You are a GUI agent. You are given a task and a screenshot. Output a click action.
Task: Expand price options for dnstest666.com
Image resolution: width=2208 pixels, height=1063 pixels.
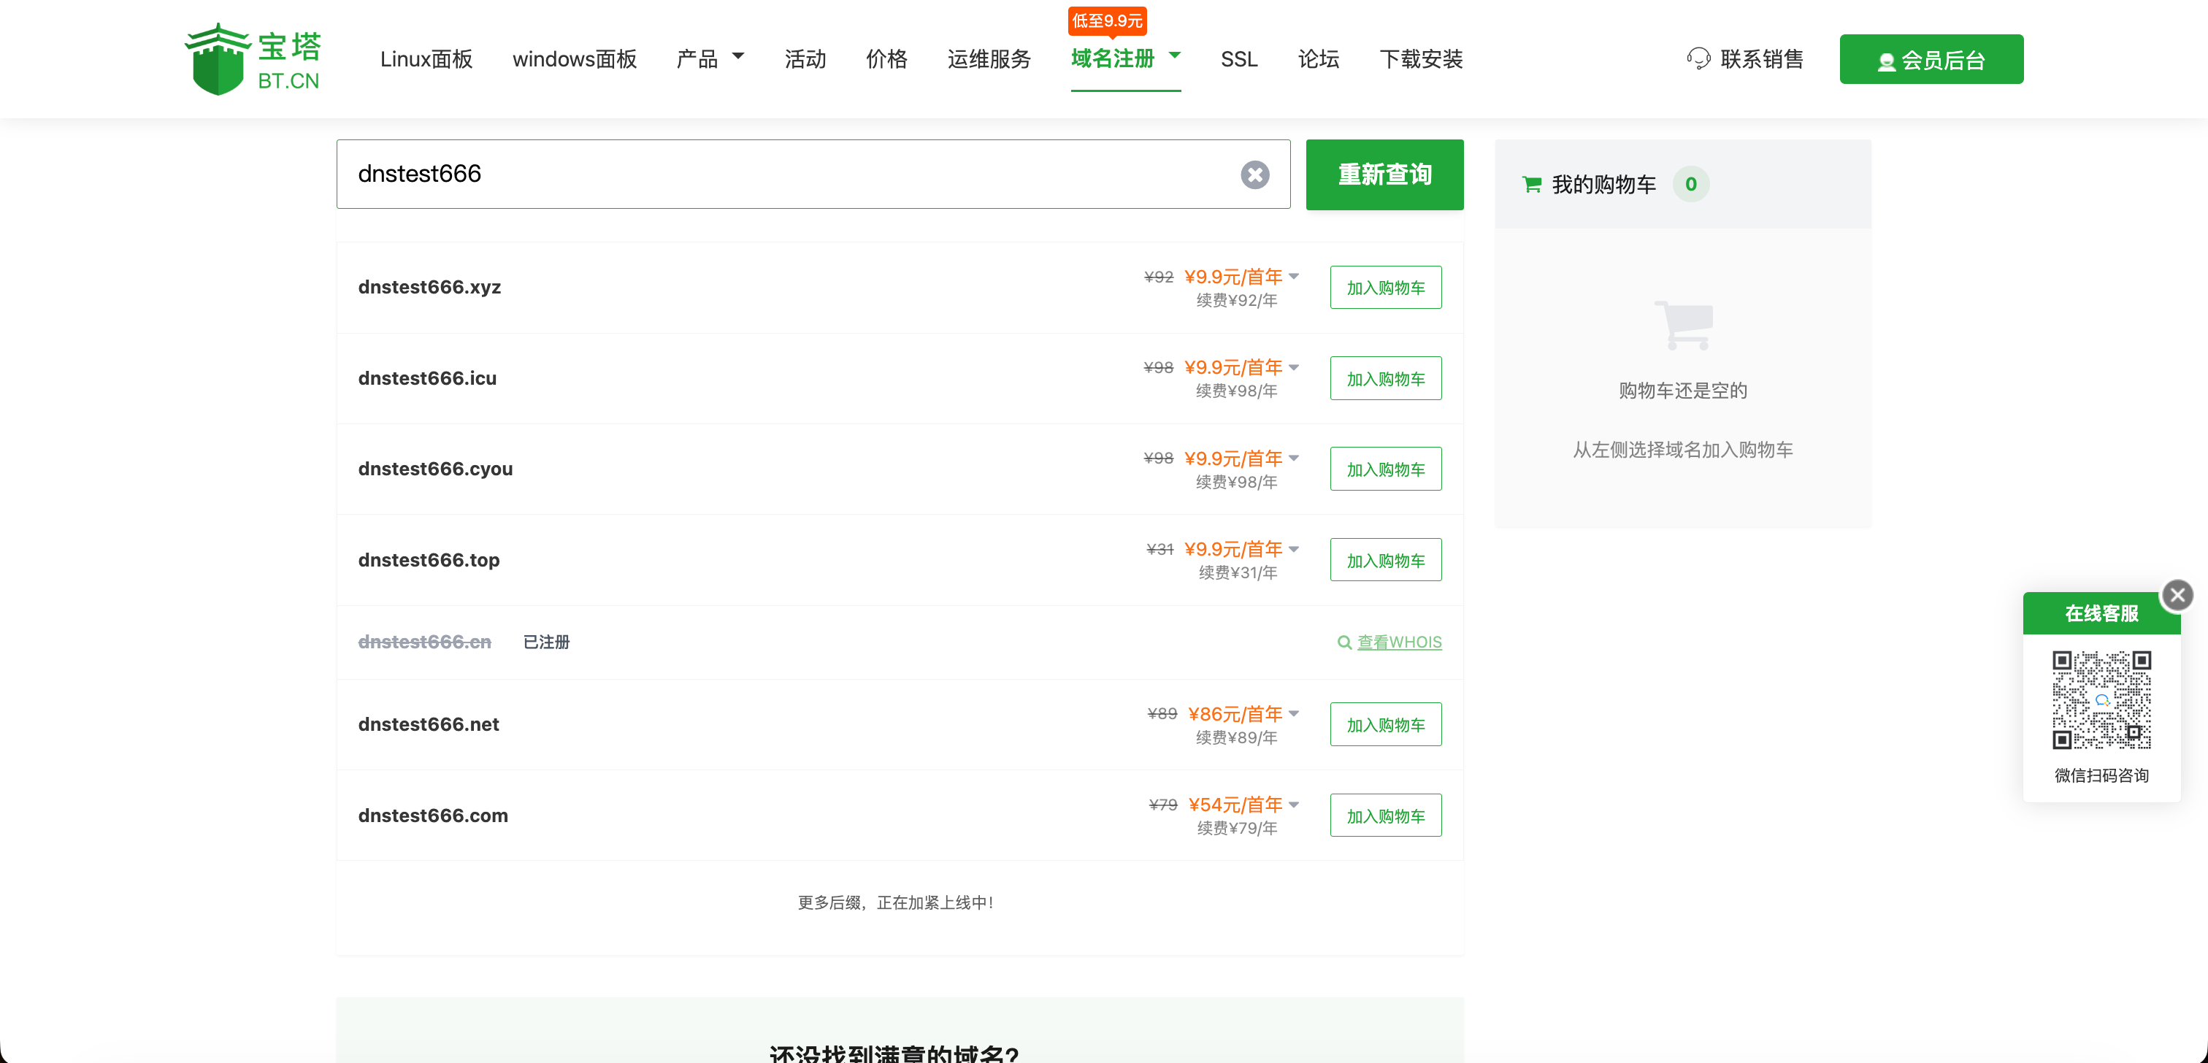pyautogui.click(x=1293, y=804)
